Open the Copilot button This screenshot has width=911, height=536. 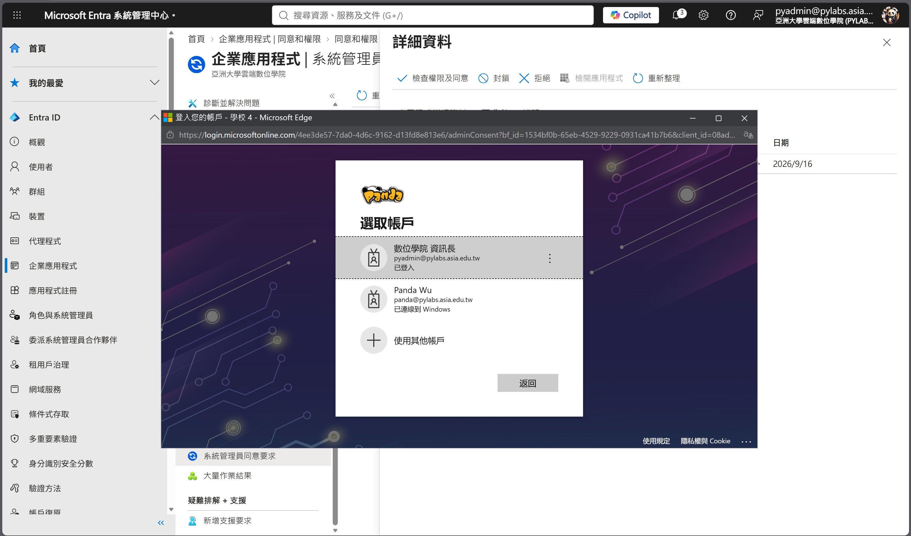click(631, 15)
